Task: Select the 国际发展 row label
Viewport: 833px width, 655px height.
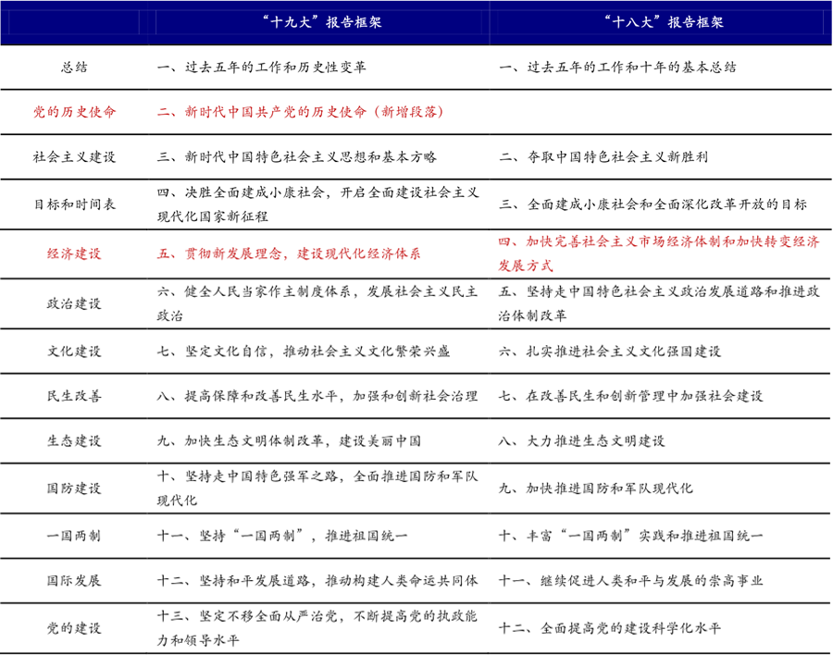Action: 74,581
